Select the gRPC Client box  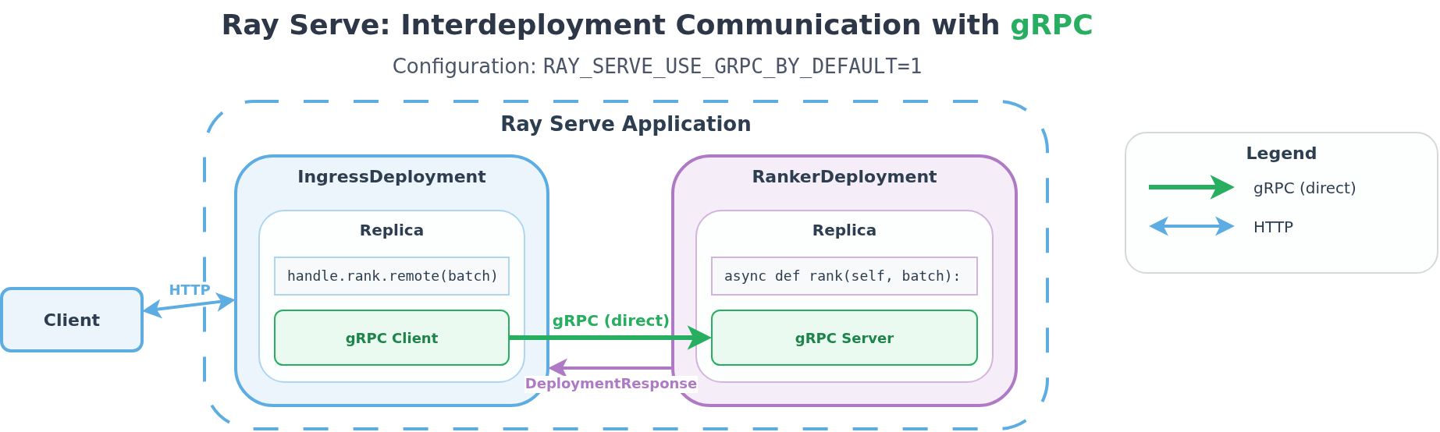click(392, 338)
